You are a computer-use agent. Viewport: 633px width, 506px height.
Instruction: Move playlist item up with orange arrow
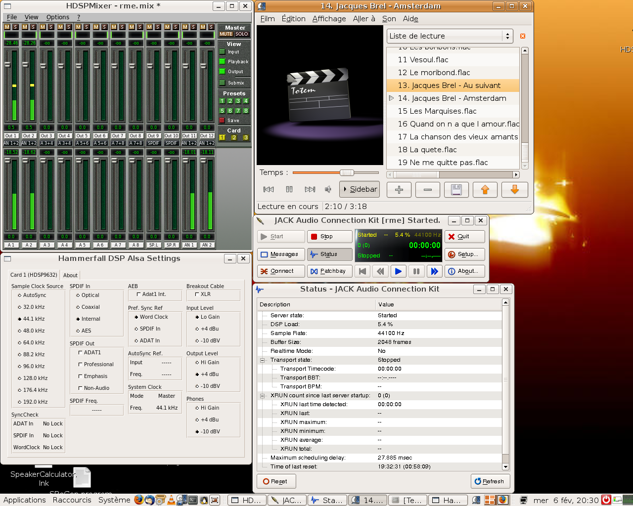485,190
